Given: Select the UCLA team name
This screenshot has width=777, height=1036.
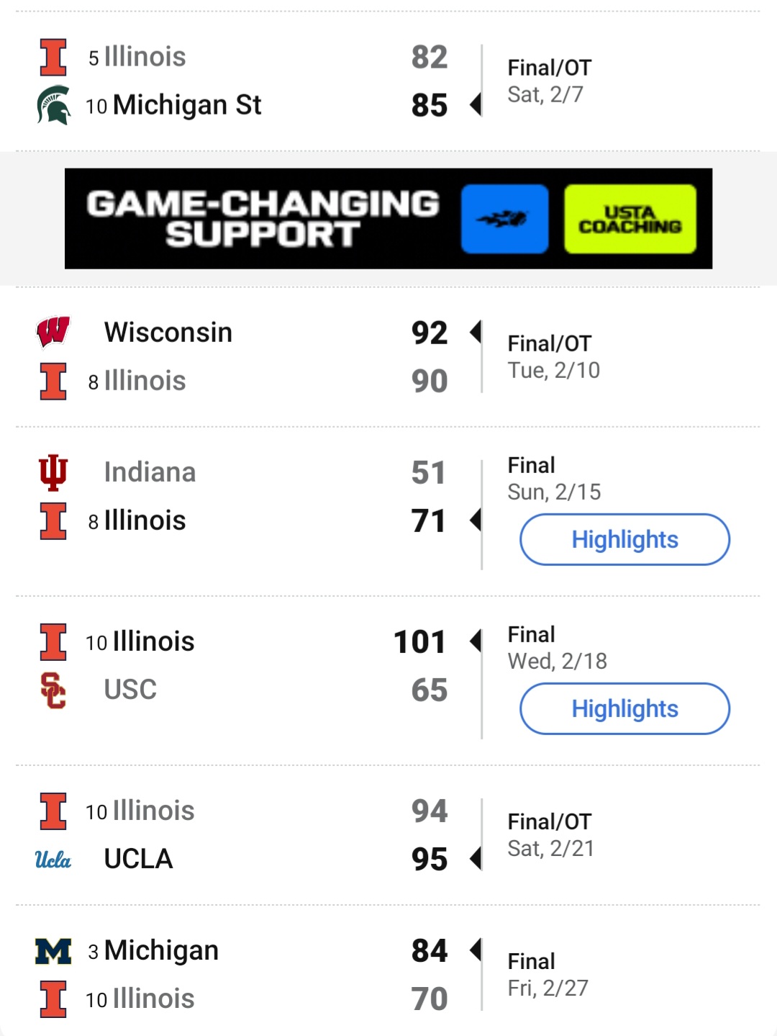Looking at the screenshot, I should click(x=138, y=859).
